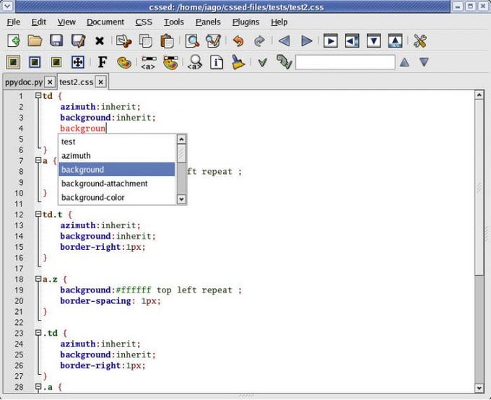
Task: Click the second box-model icon with blue border
Action: [35, 62]
